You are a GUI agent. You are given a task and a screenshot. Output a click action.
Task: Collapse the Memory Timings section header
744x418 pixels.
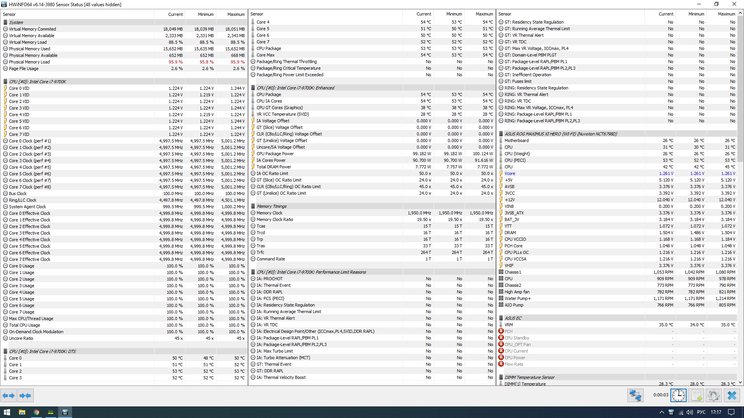[x=271, y=206]
